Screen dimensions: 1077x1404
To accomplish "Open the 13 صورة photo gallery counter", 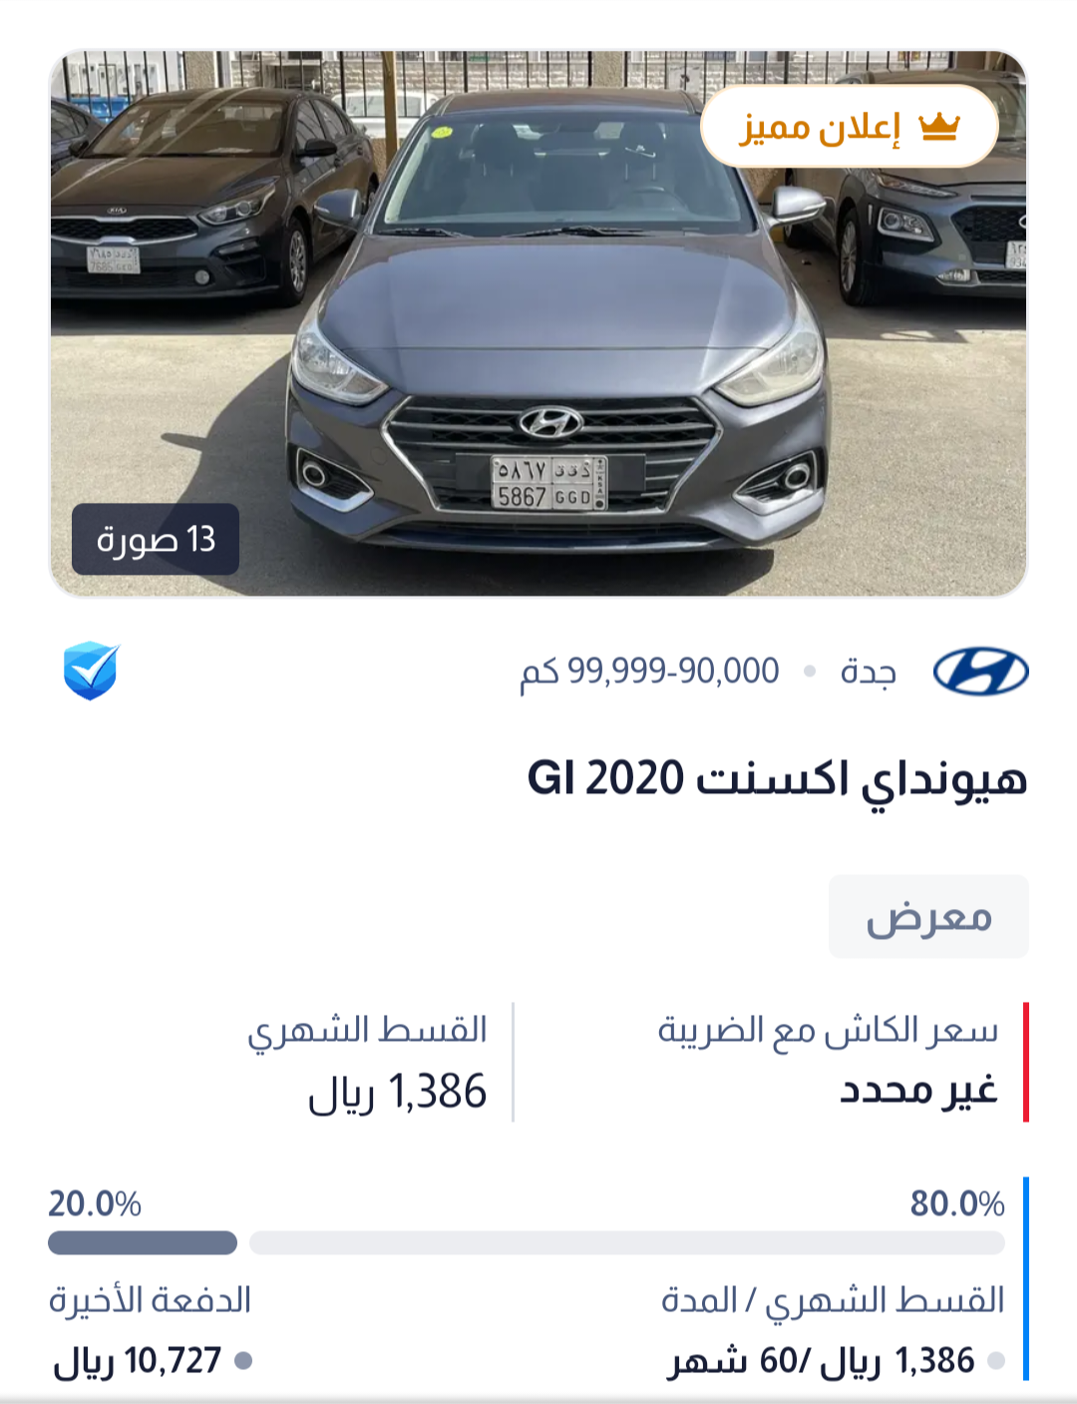I will pyautogui.click(x=156, y=539).
